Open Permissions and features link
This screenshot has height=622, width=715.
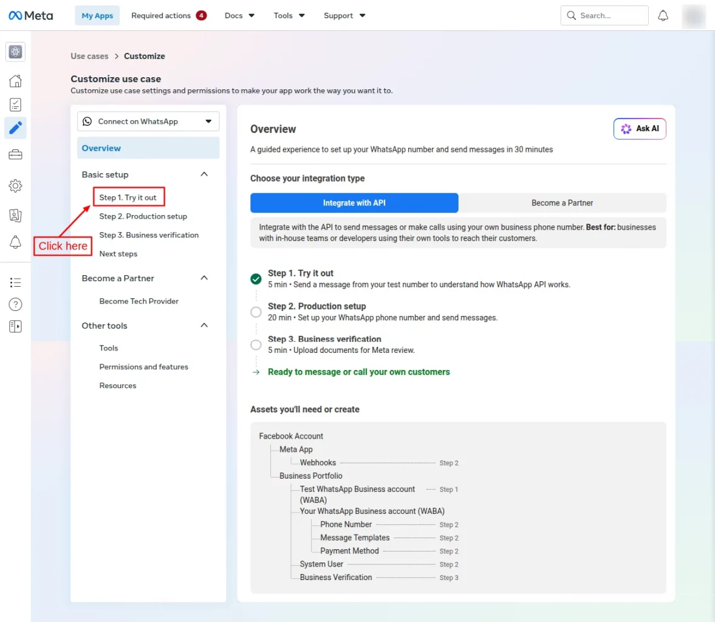pyautogui.click(x=143, y=367)
